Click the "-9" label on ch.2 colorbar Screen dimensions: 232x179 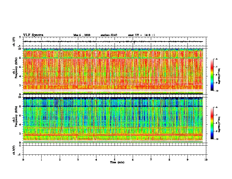click(x=216, y=131)
